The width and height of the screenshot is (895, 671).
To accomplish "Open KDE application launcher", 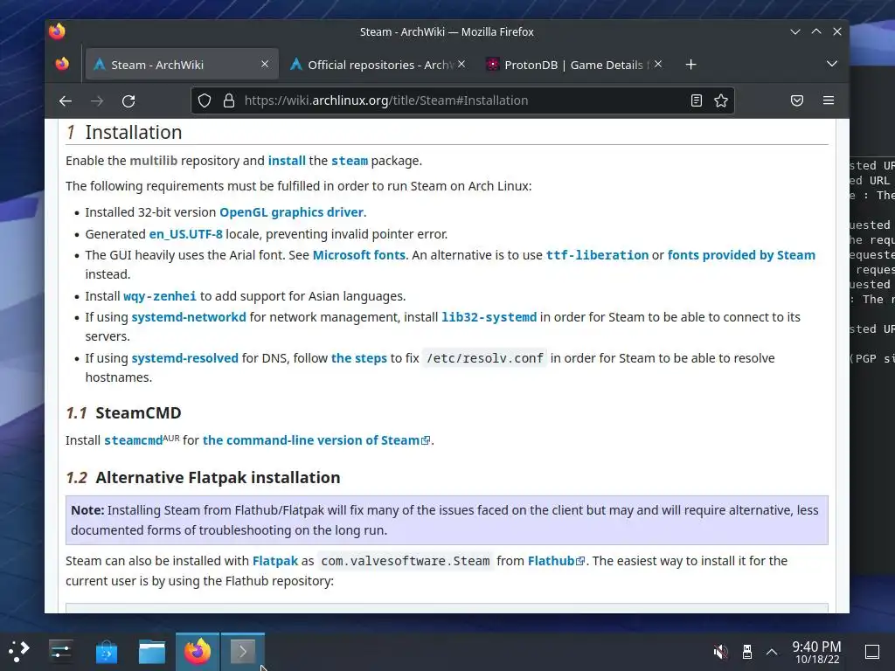I will 19,651.
